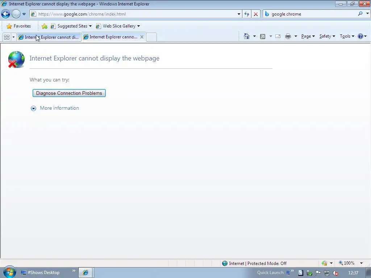
Task: Switch to first Internet Explorer cannot di... tab
Action: pos(49,37)
